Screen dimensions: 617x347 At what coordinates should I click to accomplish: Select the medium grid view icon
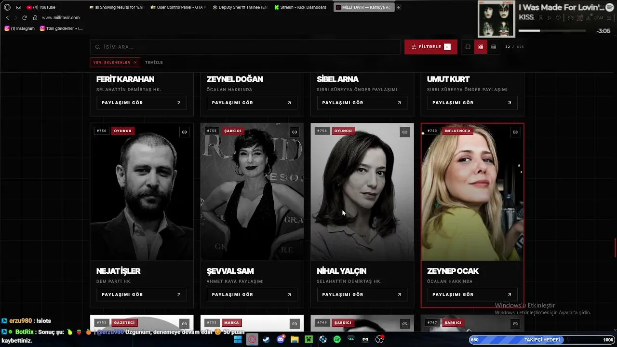click(x=481, y=47)
